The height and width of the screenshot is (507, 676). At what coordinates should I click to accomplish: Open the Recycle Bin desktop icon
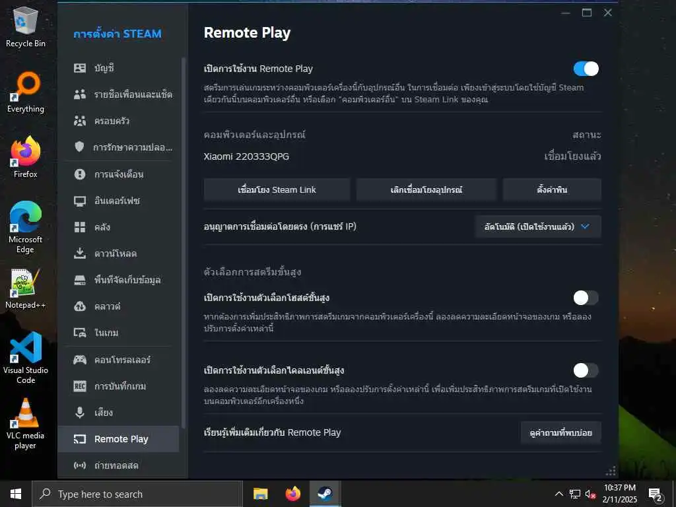click(x=26, y=26)
